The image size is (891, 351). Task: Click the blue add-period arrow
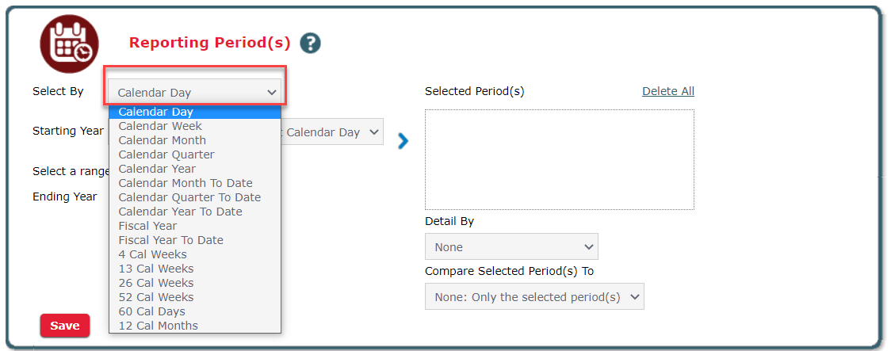(403, 141)
